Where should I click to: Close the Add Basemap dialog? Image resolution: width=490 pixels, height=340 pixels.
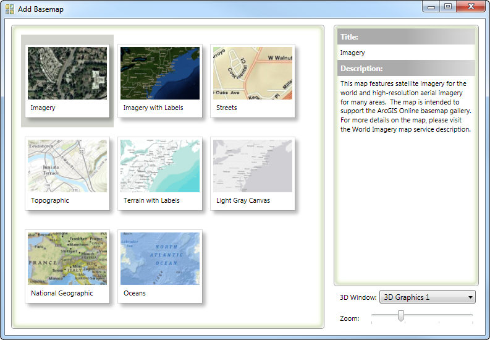point(471,7)
